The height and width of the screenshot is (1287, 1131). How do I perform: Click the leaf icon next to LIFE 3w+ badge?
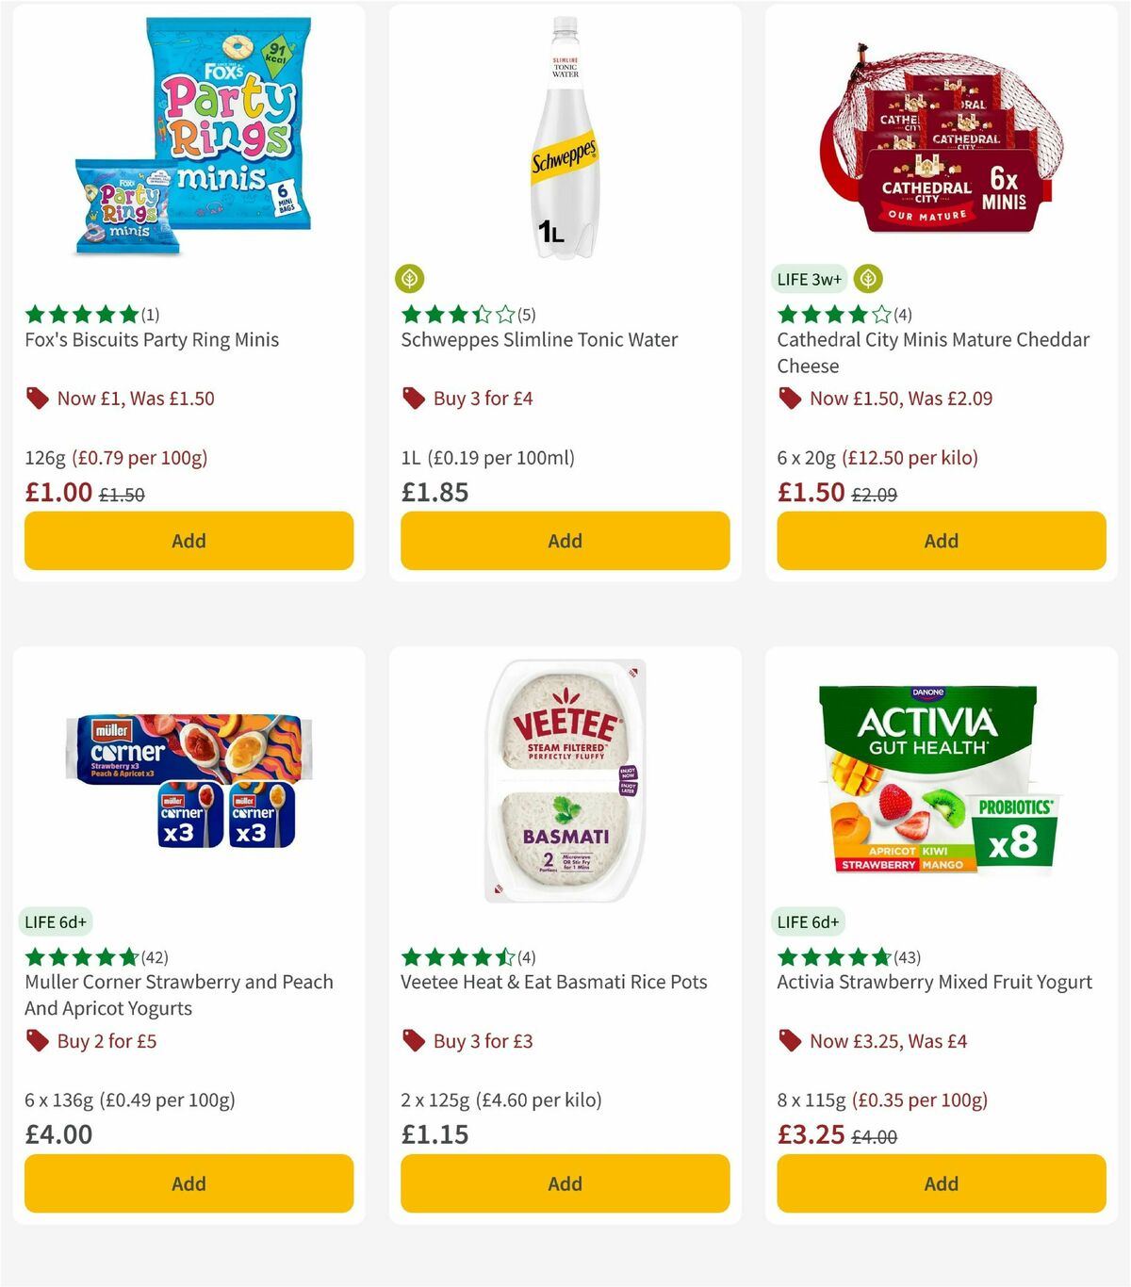coord(867,279)
